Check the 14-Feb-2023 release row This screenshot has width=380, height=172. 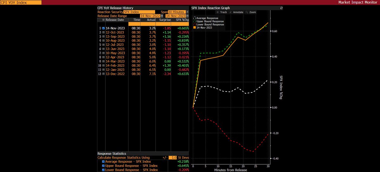(x=104, y=65)
